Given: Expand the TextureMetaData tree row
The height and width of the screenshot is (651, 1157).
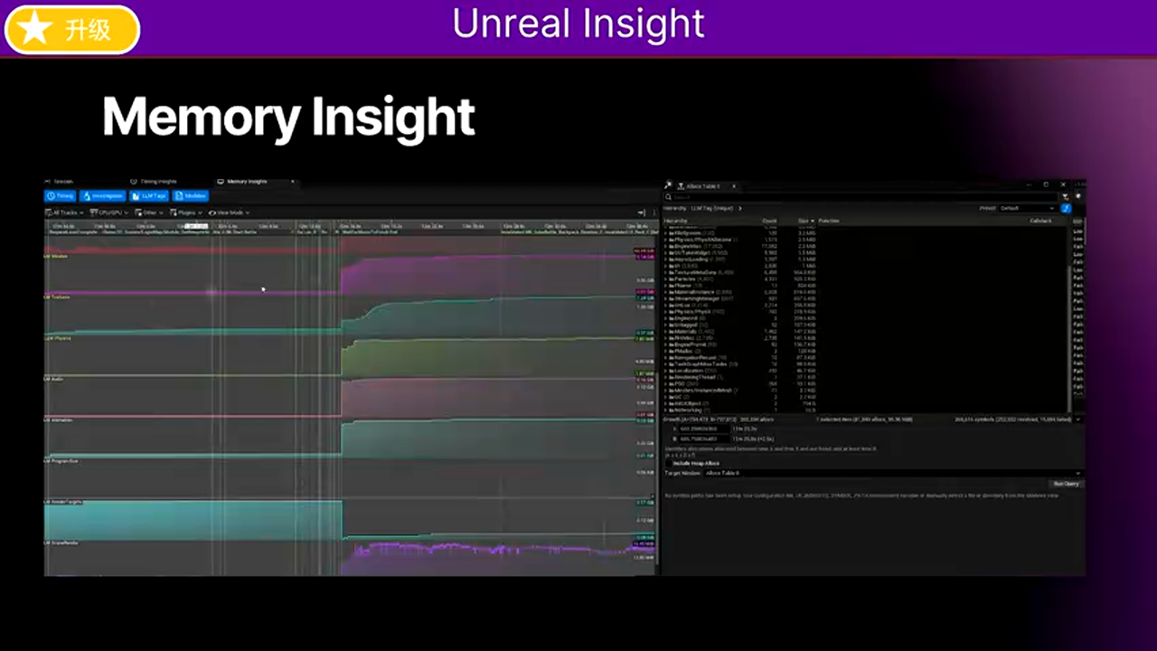Looking at the screenshot, I should (x=666, y=272).
